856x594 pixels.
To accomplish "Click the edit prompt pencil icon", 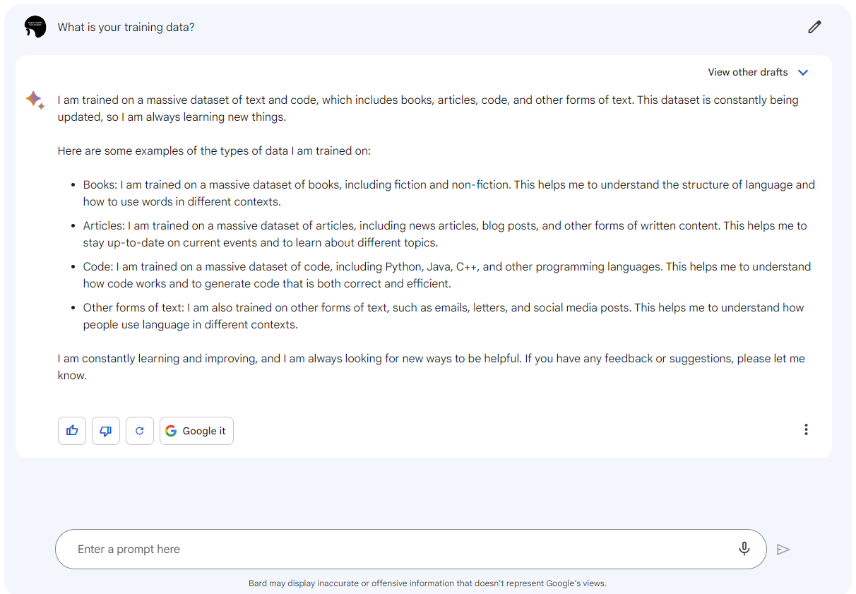I will [814, 27].
